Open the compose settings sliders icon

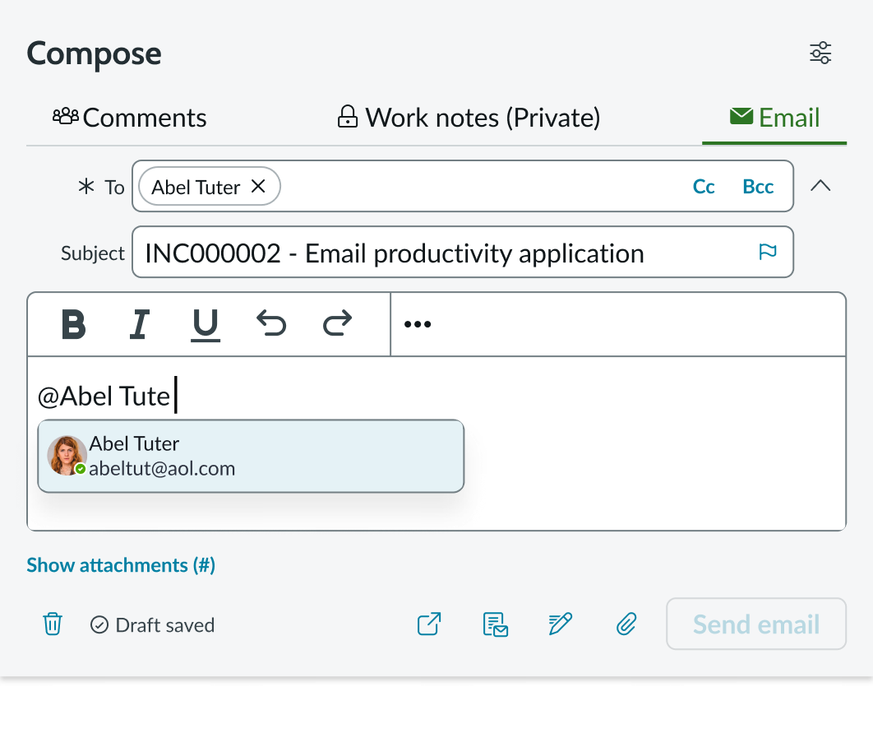click(820, 52)
